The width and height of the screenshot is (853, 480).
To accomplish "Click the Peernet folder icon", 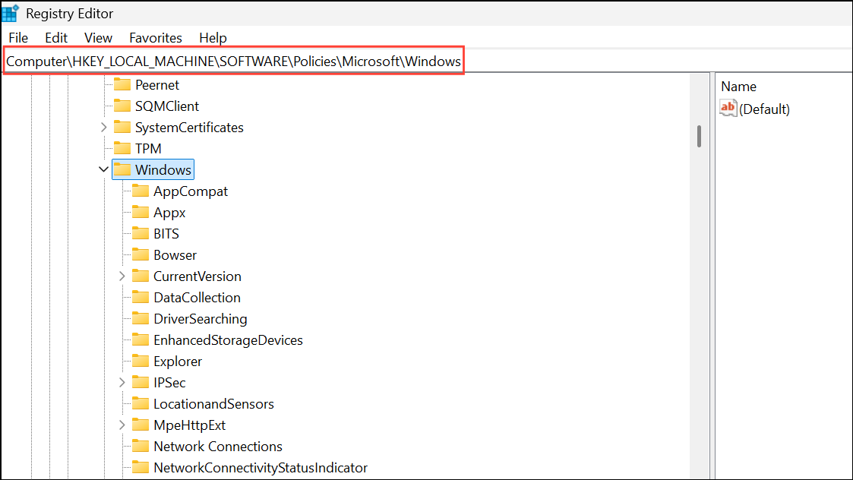I will 122,84.
